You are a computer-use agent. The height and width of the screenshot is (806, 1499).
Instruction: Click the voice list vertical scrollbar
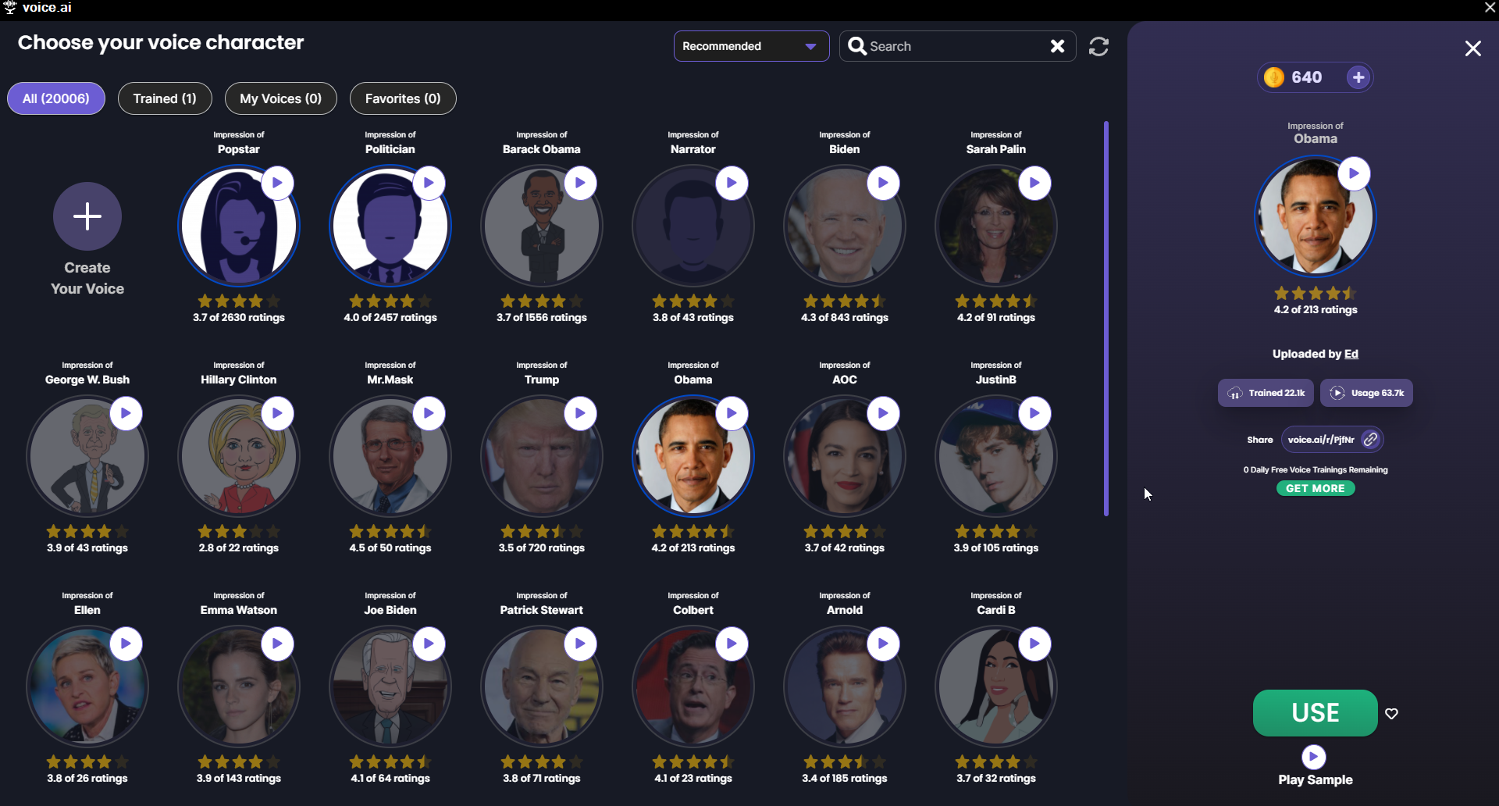pyautogui.click(x=1106, y=319)
